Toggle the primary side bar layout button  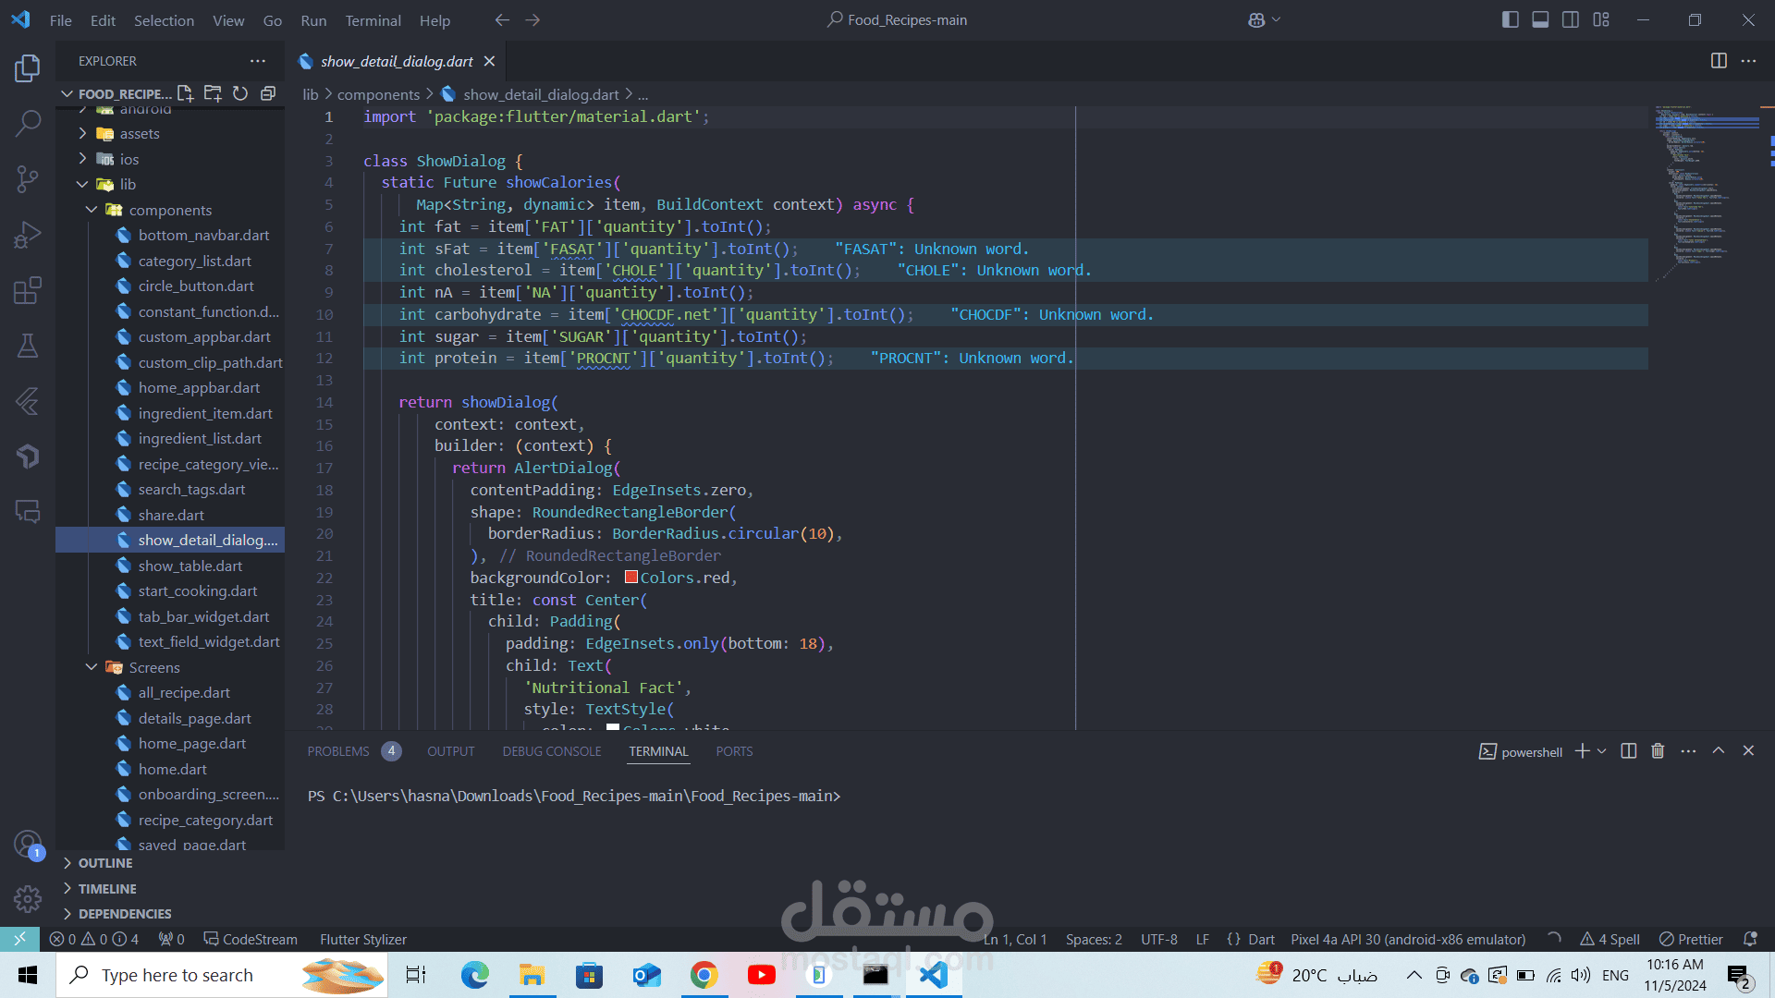tap(1511, 19)
